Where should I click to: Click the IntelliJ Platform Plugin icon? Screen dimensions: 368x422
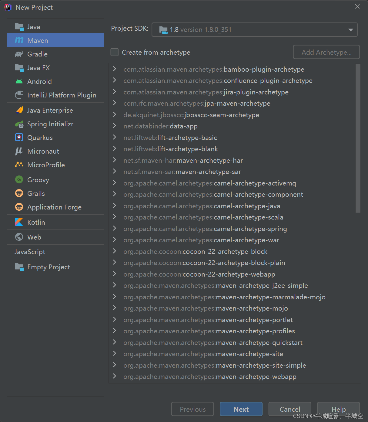coord(19,95)
